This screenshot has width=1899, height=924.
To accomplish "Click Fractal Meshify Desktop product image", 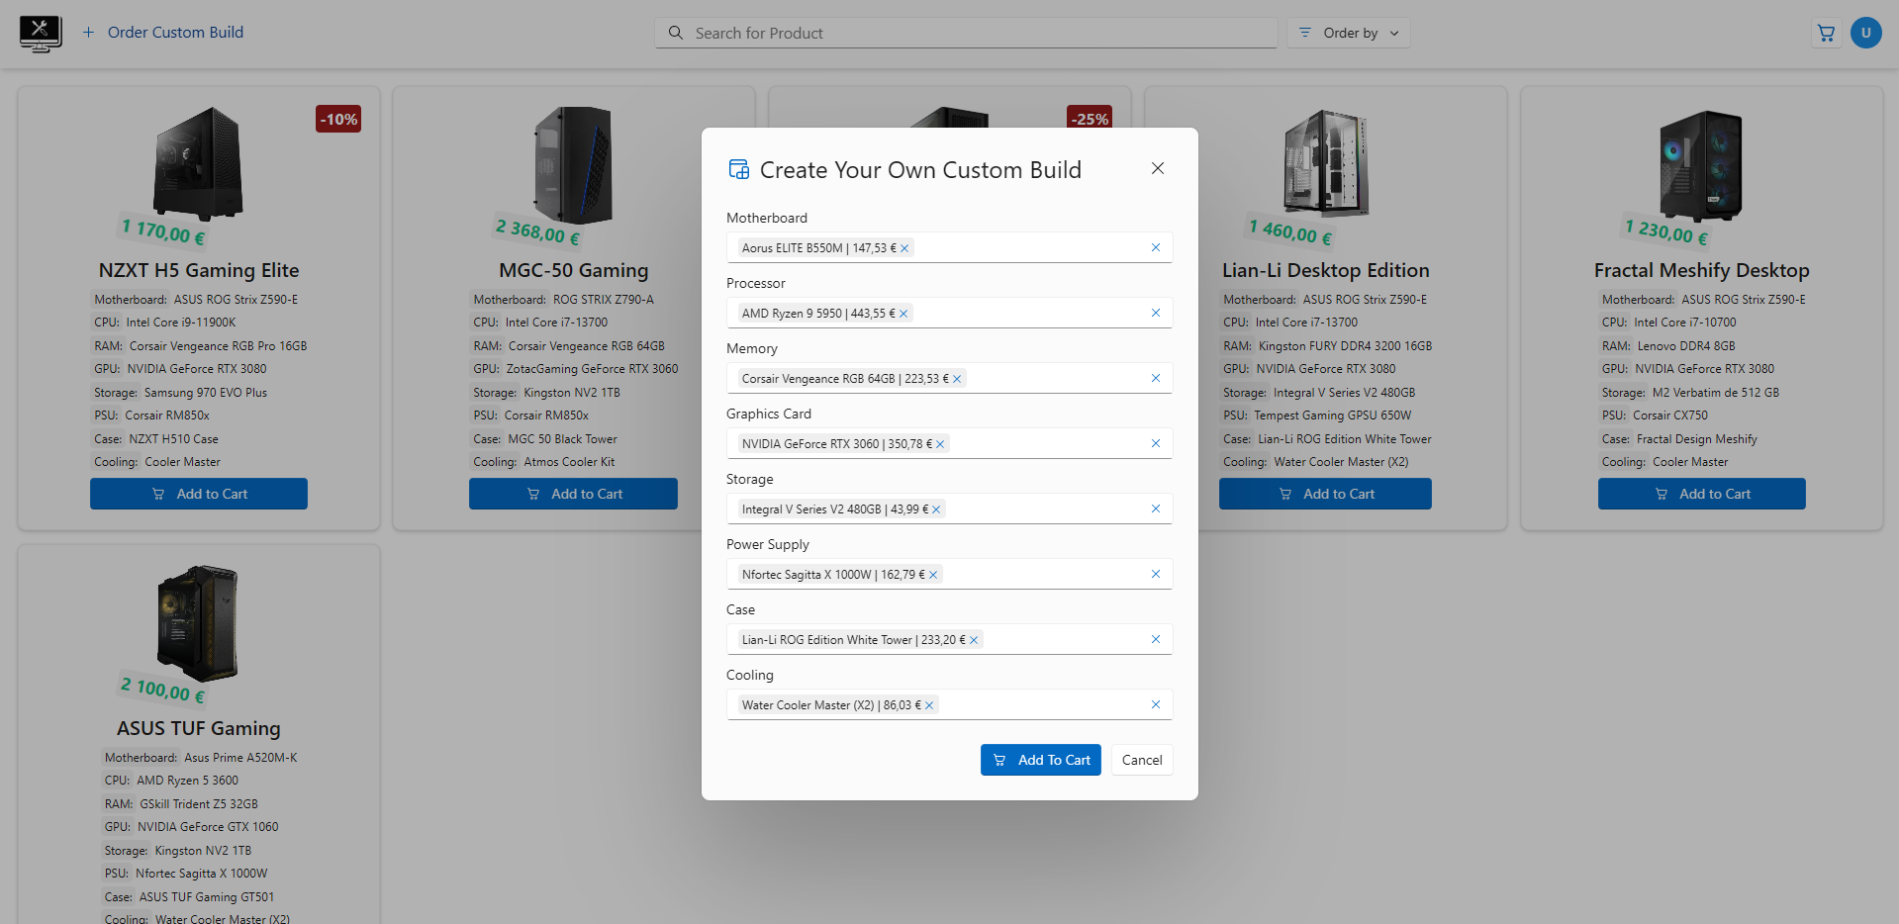I will tap(1701, 165).
